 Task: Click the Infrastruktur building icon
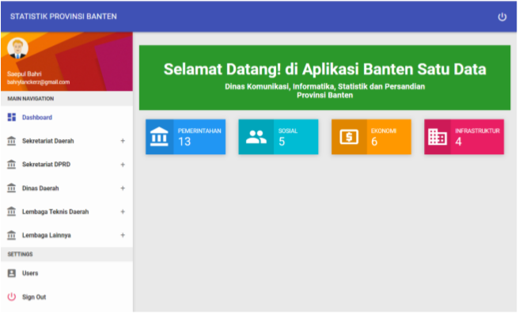[x=438, y=137]
